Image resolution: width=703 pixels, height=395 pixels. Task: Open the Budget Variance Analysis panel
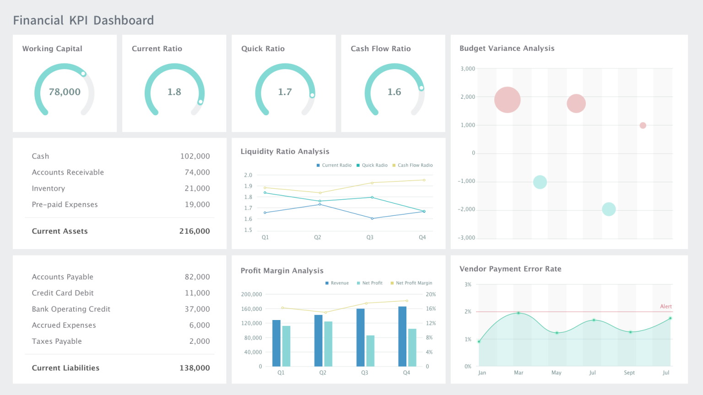(x=507, y=48)
